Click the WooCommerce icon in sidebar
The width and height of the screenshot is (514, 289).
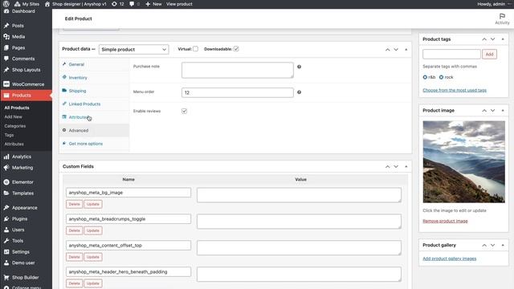tap(6, 84)
